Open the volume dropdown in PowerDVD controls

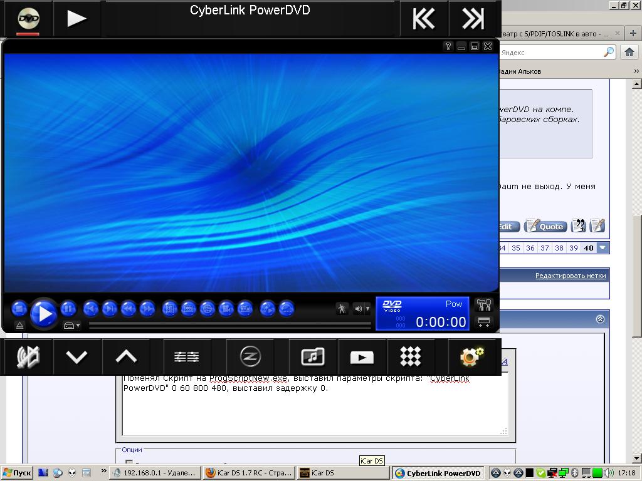pyautogui.click(x=367, y=309)
